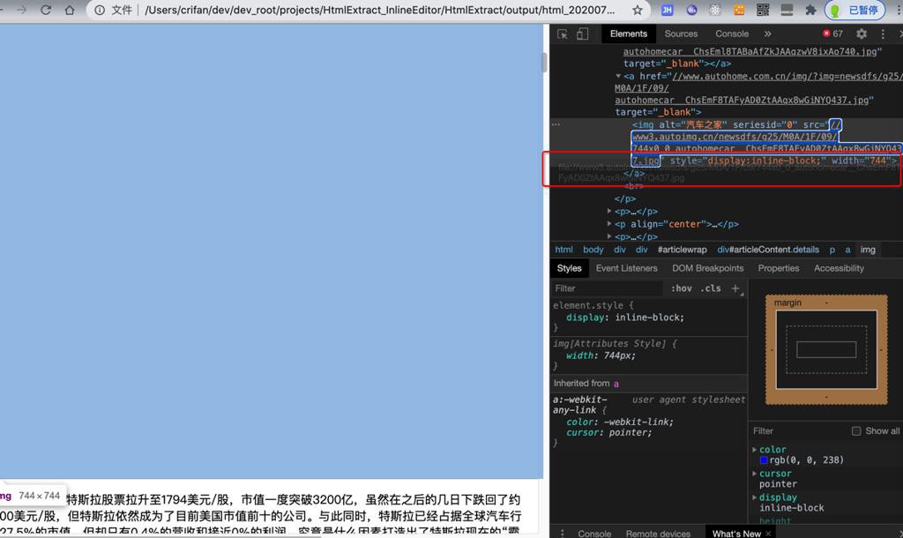903x538 pixels.
Task: Switch to the drawer Console tab
Action: pyautogui.click(x=594, y=534)
